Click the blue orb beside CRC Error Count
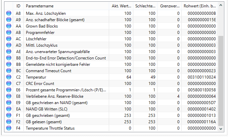The height and width of the screenshot is (137, 228). click(x=9, y=84)
